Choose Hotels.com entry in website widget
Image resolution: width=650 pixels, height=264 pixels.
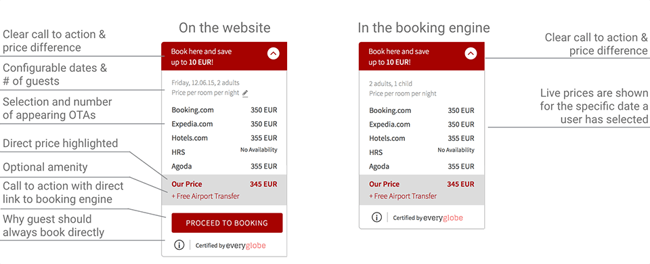point(224,138)
